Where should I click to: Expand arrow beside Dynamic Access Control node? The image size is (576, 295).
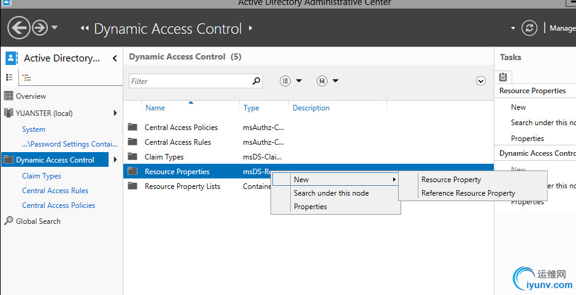click(115, 159)
